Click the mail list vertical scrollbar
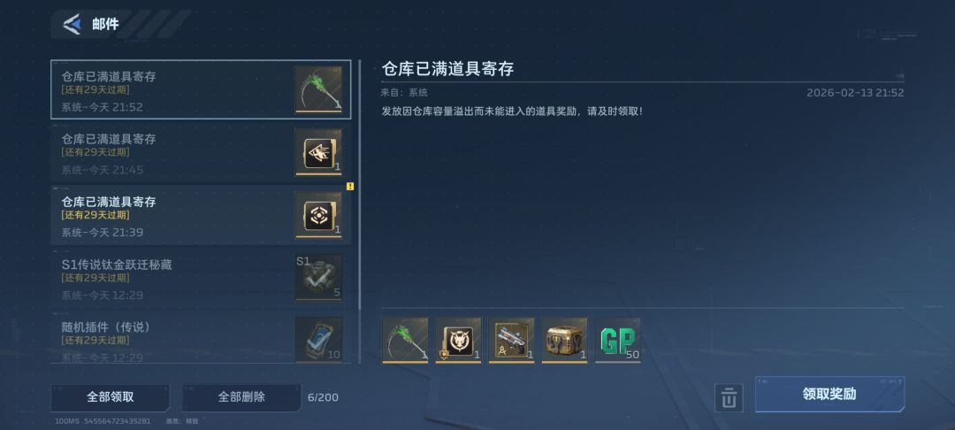 360,185
